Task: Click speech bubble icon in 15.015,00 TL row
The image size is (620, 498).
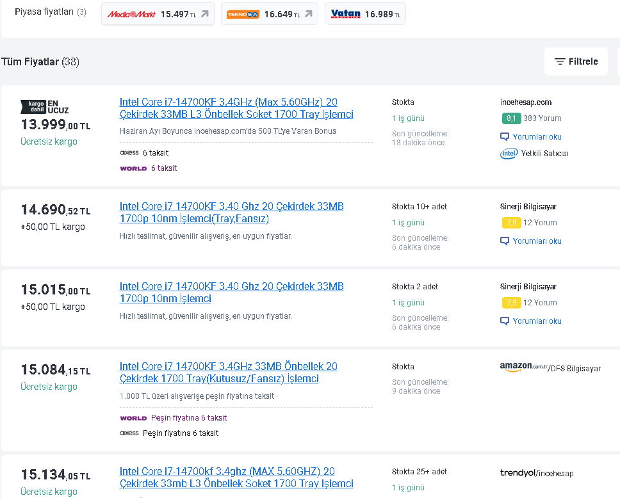Action: (x=505, y=321)
